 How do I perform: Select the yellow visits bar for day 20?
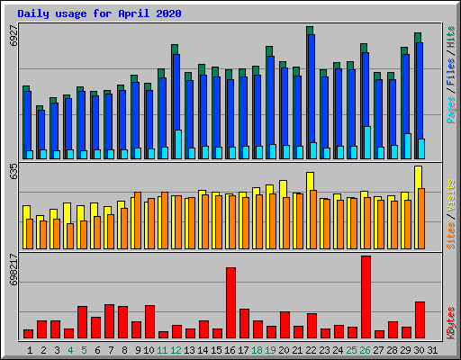[282, 214]
